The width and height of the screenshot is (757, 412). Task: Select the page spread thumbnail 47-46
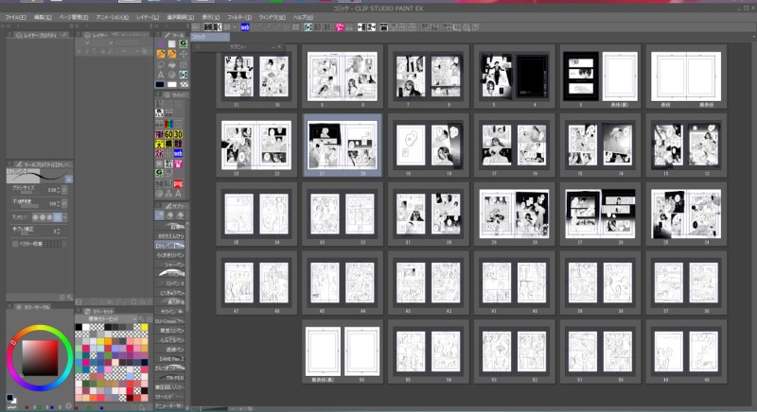pyautogui.click(x=256, y=283)
